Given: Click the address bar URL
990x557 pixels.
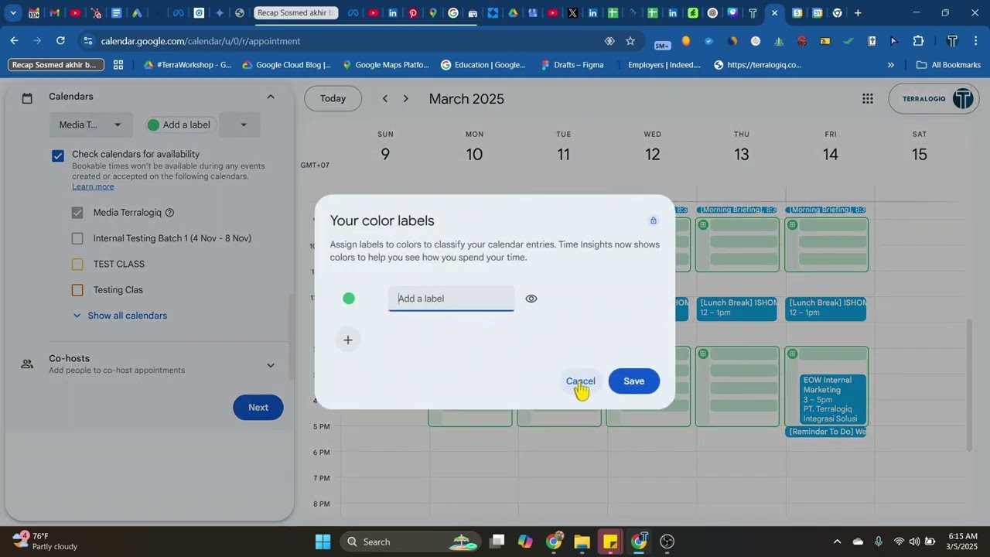Looking at the screenshot, I should (201, 41).
